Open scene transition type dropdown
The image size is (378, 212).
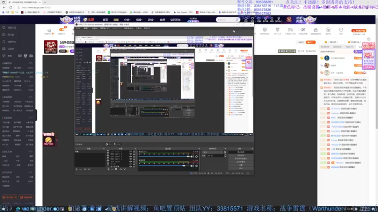(213, 152)
